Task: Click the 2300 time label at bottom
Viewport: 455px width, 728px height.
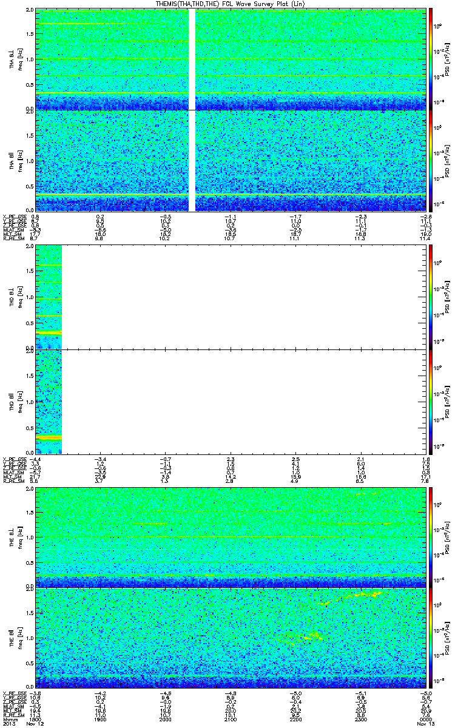Action: point(360,720)
